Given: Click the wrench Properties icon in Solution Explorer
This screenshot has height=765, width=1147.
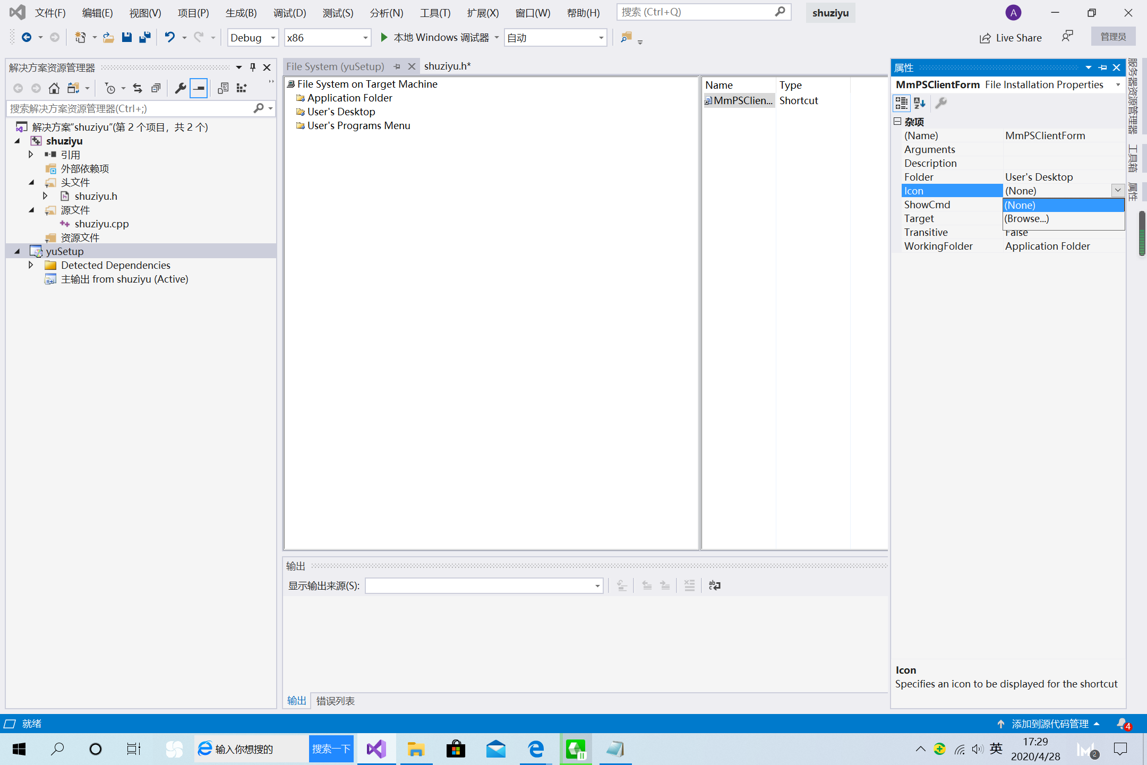Looking at the screenshot, I should [x=180, y=88].
